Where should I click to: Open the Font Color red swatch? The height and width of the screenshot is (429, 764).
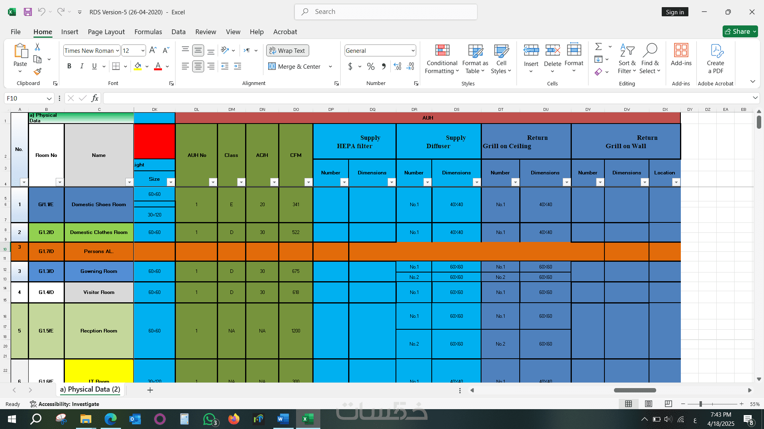tap(158, 66)
